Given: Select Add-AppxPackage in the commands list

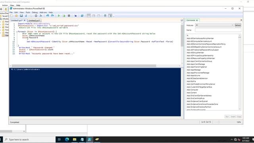Looking at the screenshot, I should point(194,70).
